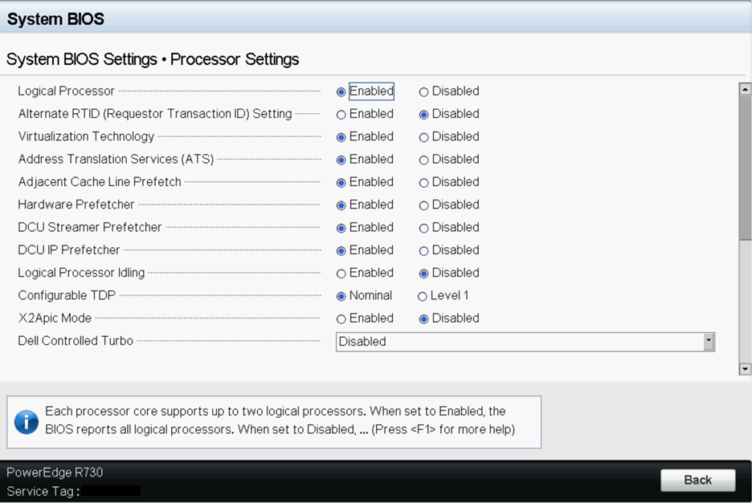Disable the DCU IP Prefetcher
752x503 pixels.
point(423,250)
